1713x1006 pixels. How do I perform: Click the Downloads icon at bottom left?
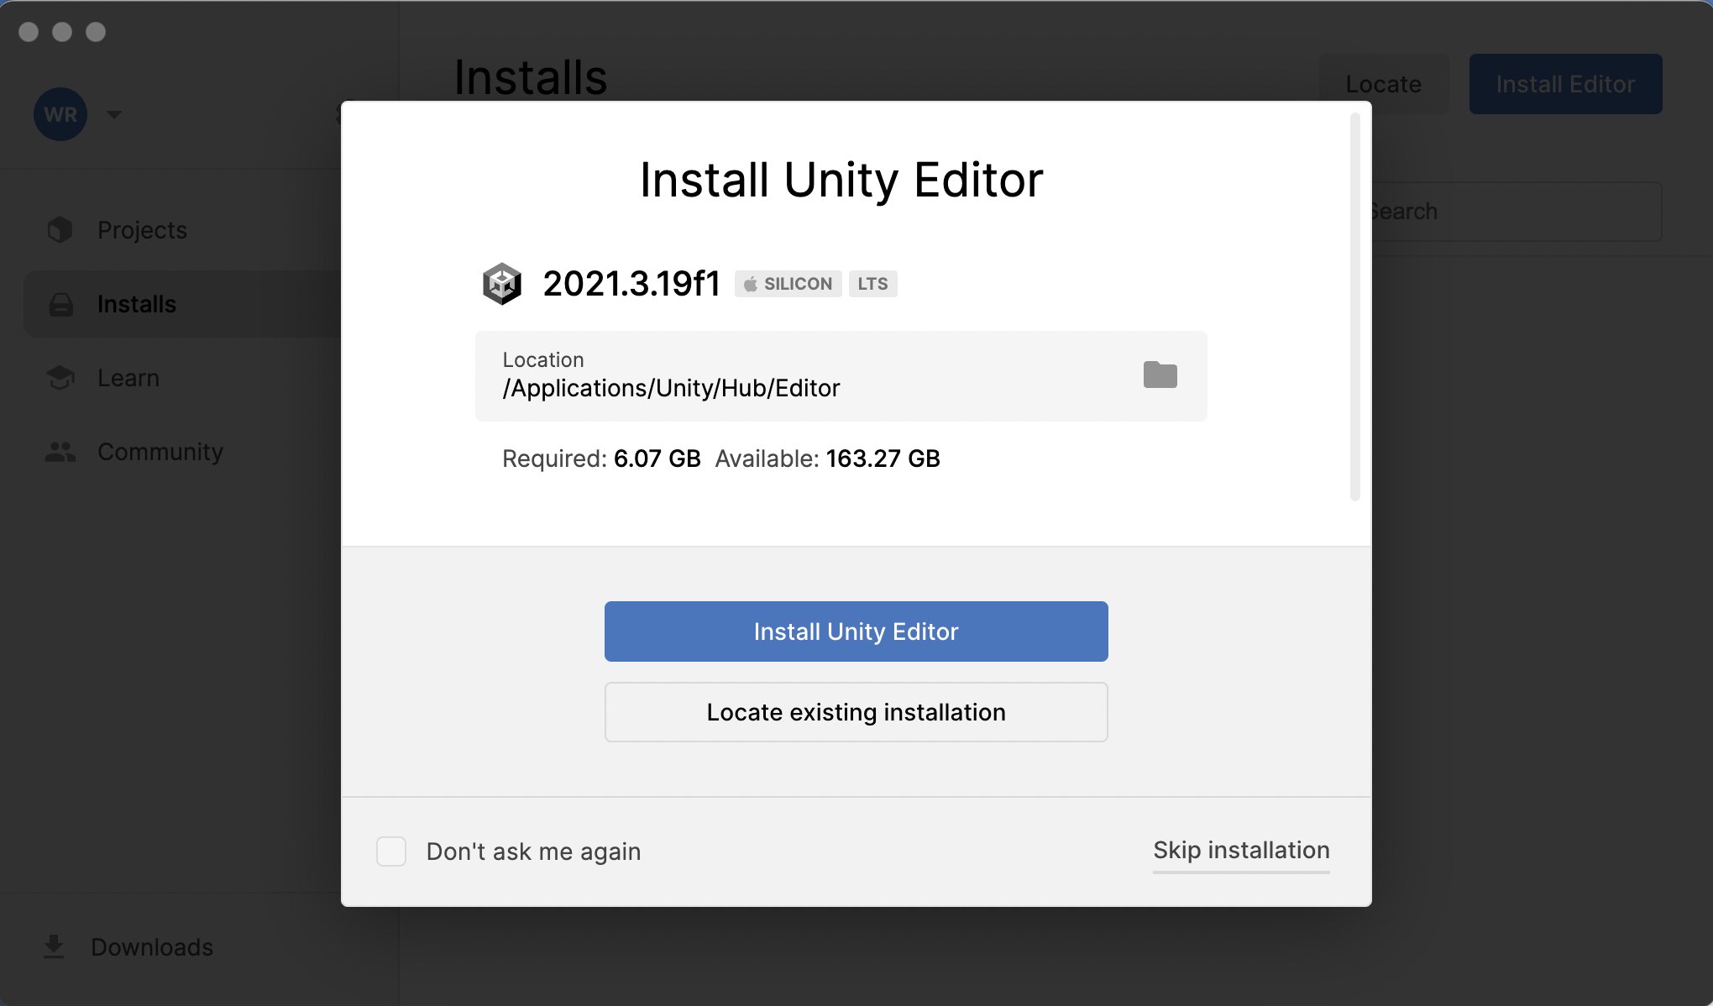pos(55,946)
